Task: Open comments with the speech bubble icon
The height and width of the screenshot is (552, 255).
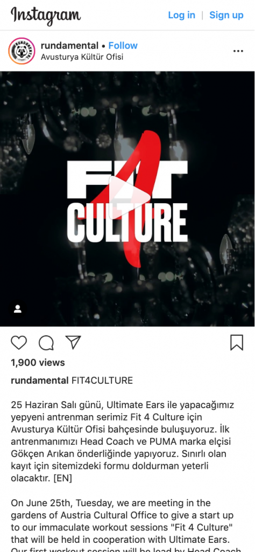Action: pyautogui.click(x=46, y=342)
